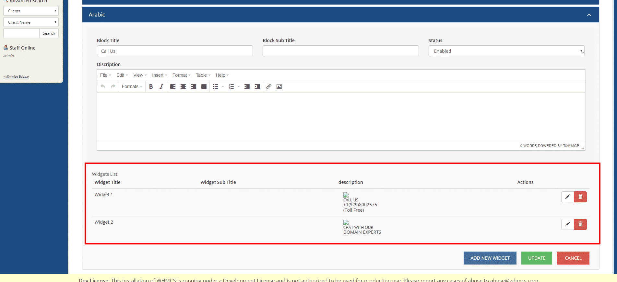This screenshot has height=282, width=617.
Task: Click the green Update button
Action: (x=536, y=258)
